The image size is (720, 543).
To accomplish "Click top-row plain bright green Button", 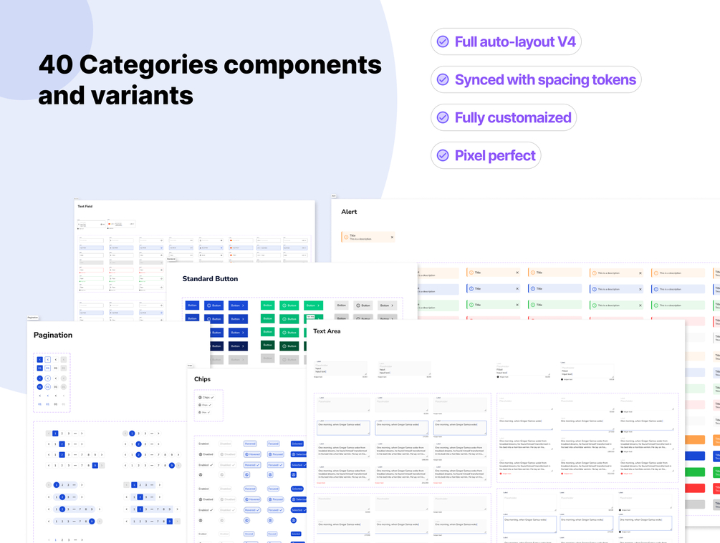I will click(268, 305).
